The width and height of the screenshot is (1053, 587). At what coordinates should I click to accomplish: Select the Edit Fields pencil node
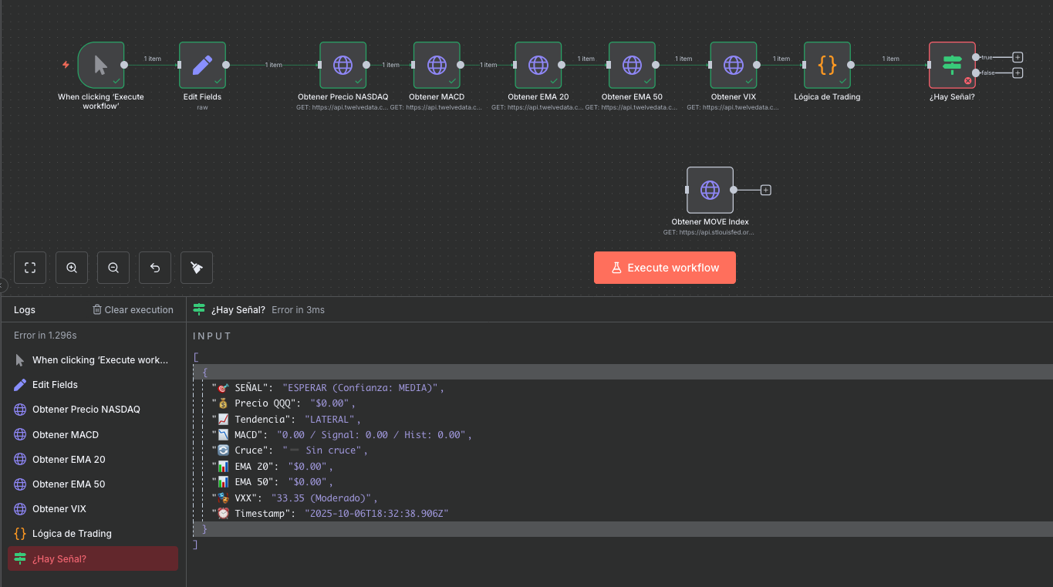202,66
